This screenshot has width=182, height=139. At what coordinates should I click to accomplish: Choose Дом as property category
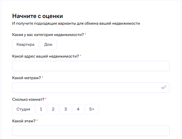[x=48, y=44]
